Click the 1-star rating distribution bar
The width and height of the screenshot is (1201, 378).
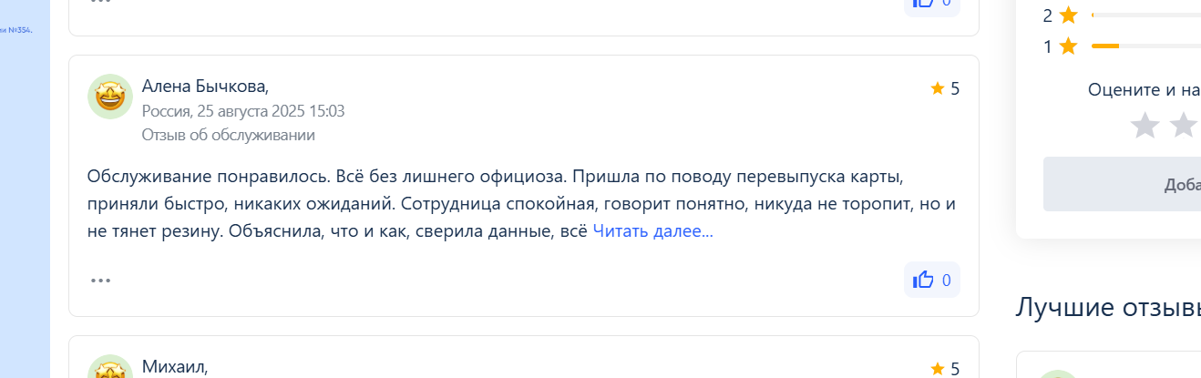point(1145,46)
